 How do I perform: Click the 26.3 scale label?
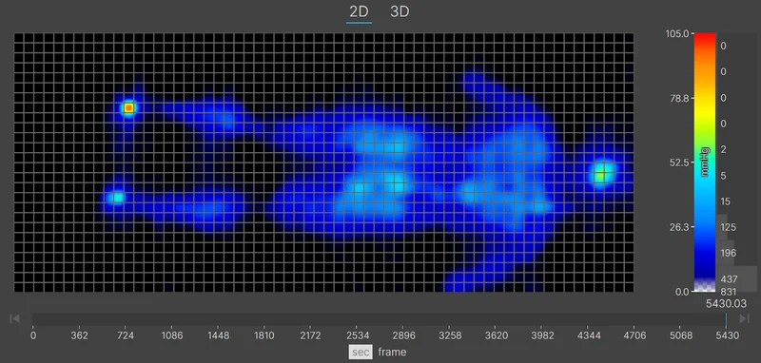679,227
